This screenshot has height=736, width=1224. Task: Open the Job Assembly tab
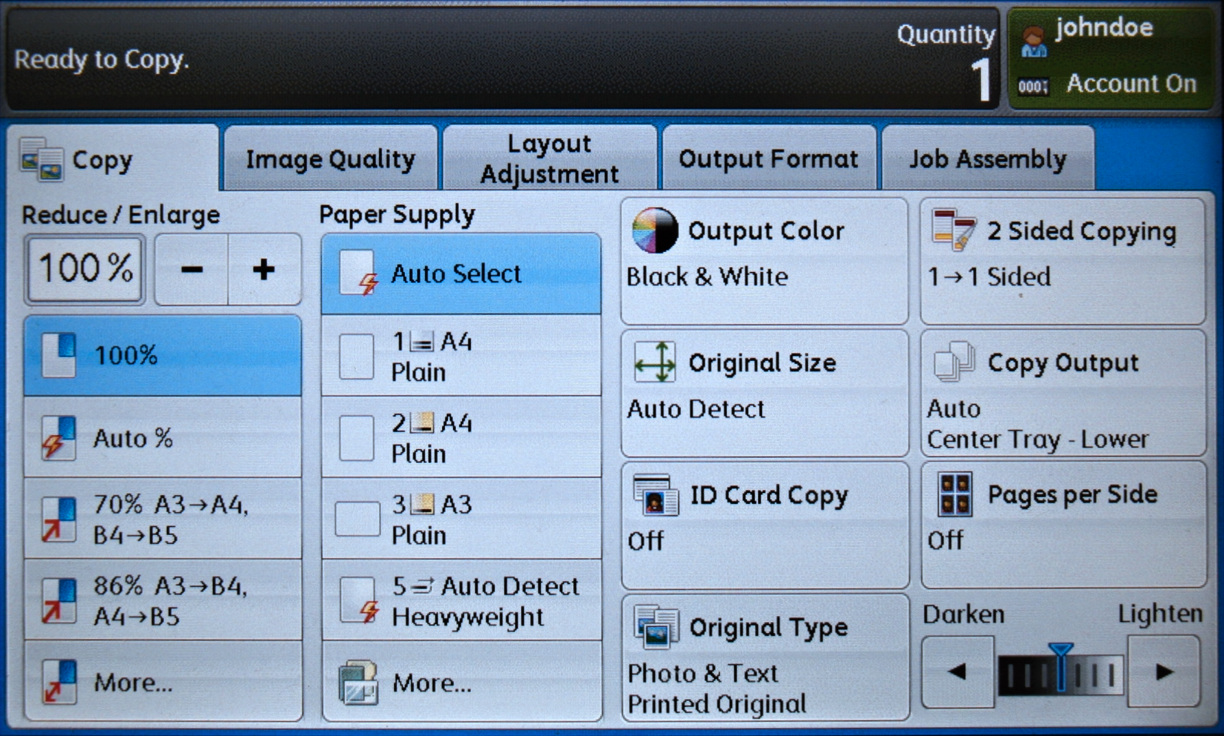[987, 159]
